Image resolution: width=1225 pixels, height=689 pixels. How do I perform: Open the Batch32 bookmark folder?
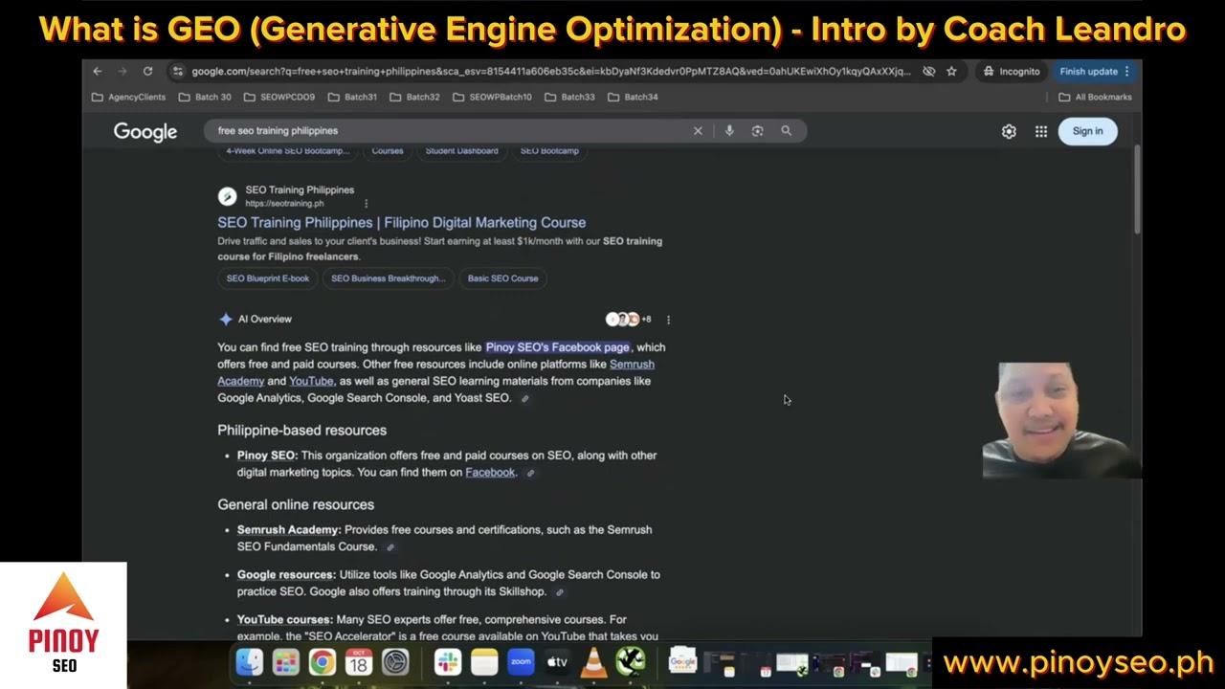pyautogui.click(x=414, y=97)
